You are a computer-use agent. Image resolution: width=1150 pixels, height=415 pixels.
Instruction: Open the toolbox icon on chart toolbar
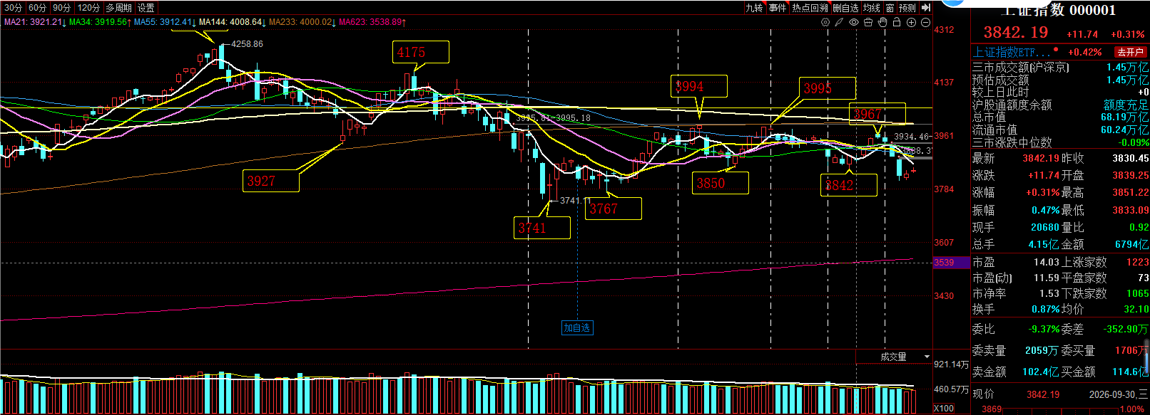pyautogui.click(x=868, y=22)
